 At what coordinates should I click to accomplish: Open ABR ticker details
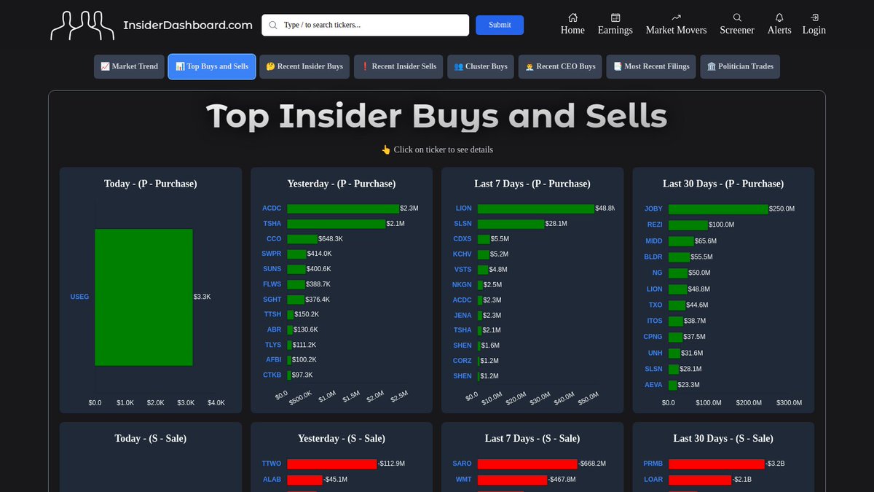[x=275, y=329]
